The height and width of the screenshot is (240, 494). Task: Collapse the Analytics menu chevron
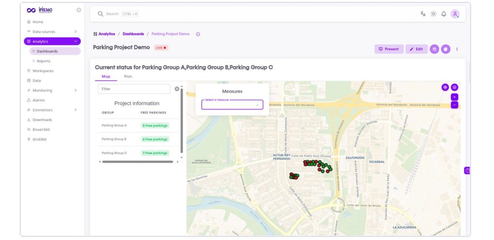pyautogui.click(x=76, y=41)
